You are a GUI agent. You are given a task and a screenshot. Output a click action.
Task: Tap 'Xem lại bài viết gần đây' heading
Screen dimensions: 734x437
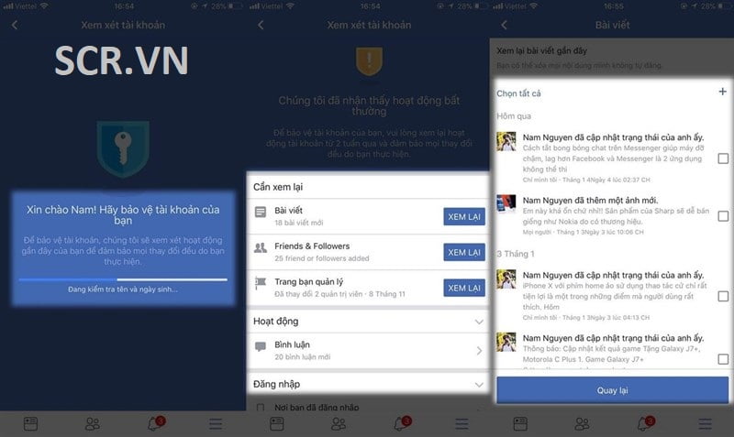[541, 50]
